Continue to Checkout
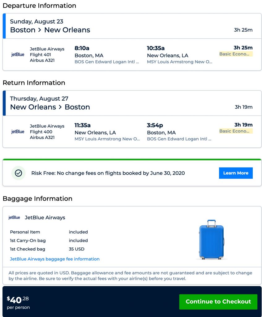Viewport: 262px width, 317px height. coord(218,302)
